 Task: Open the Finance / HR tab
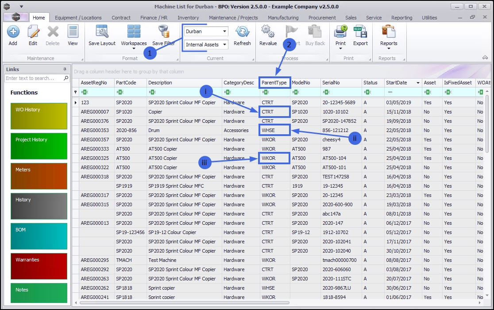point(154,18)
